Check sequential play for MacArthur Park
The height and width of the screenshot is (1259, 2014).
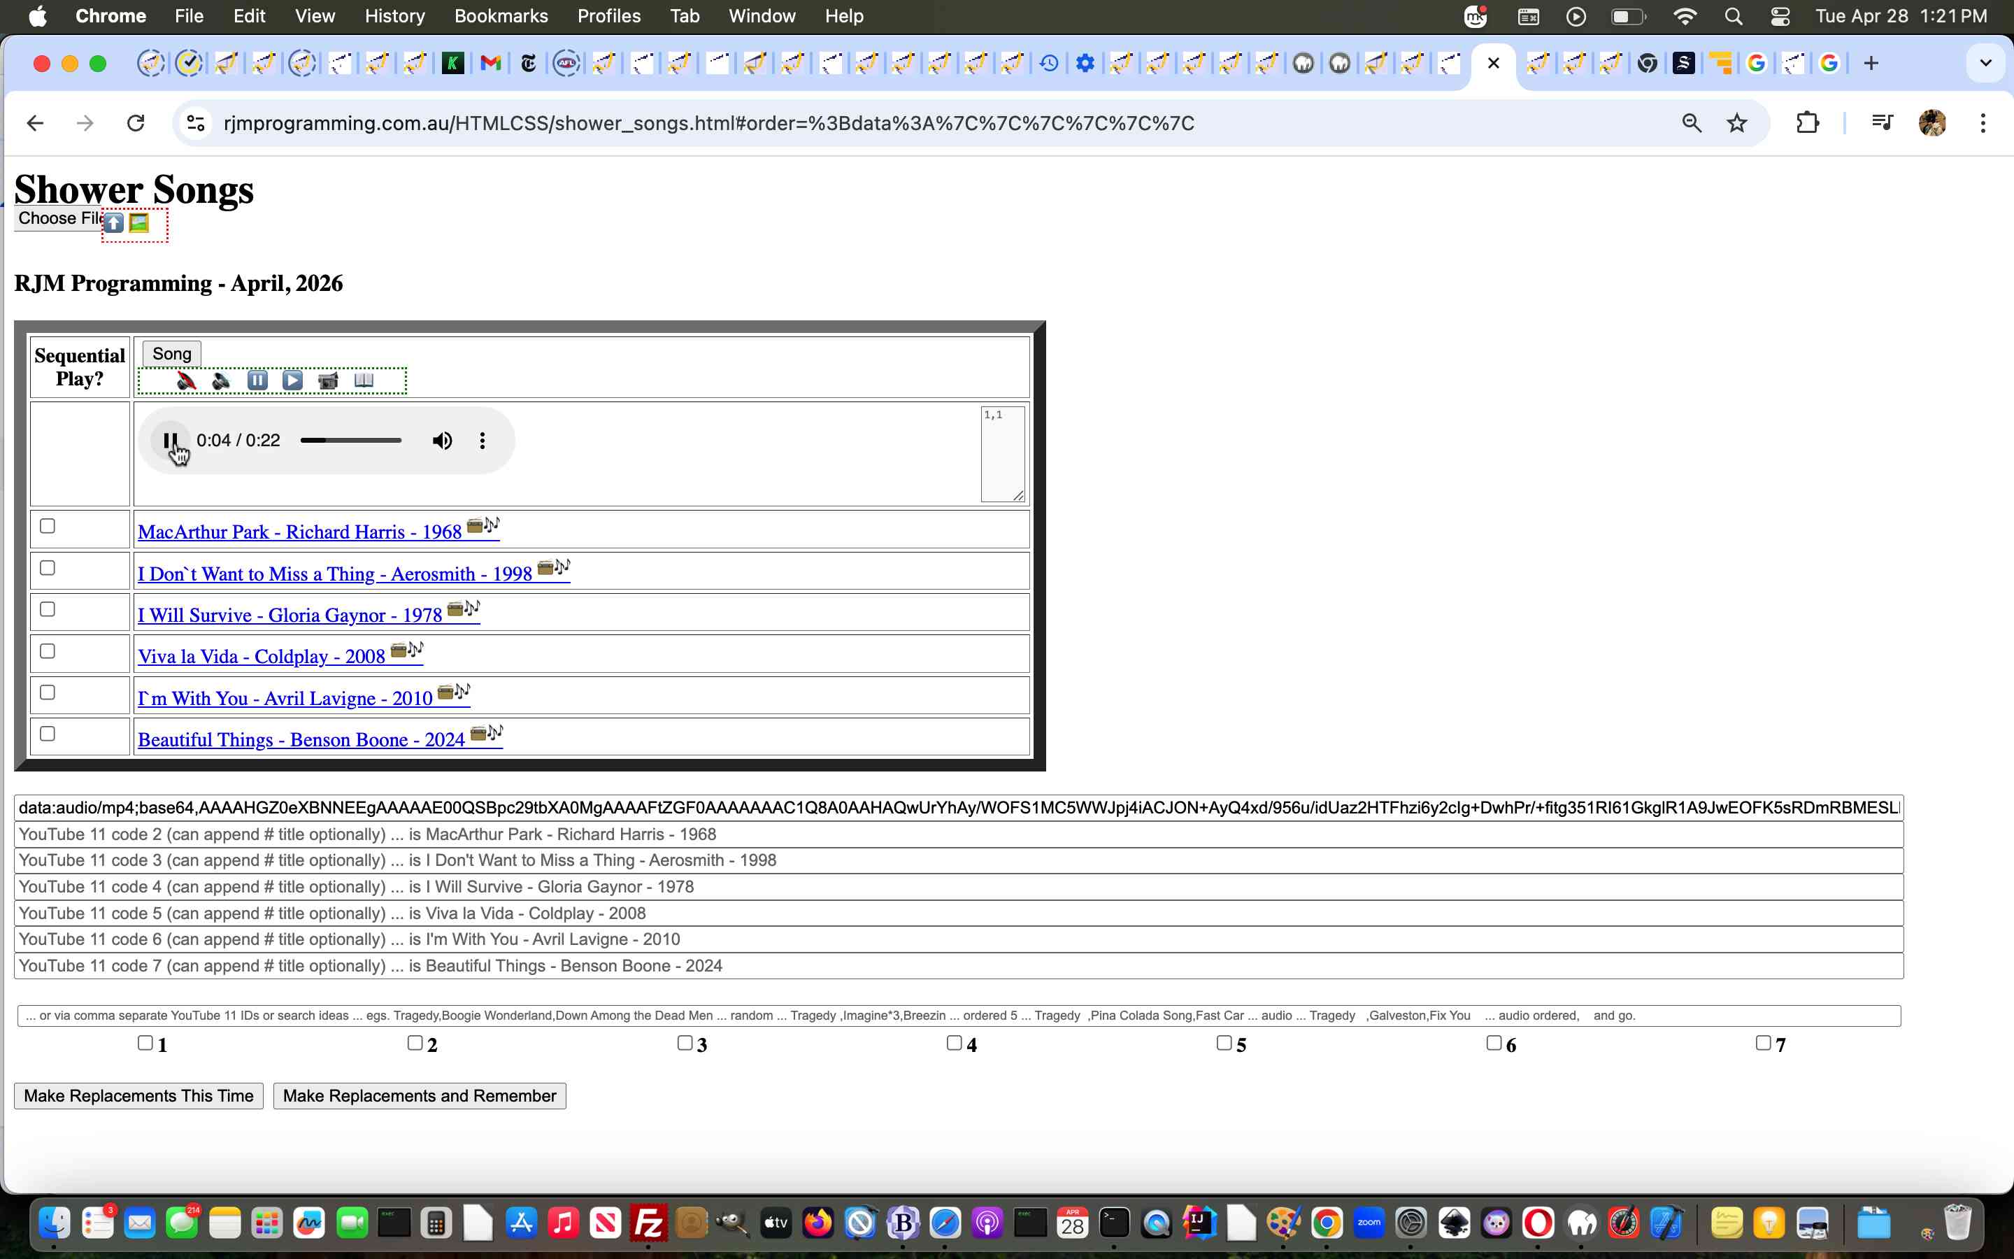(48, 525)
